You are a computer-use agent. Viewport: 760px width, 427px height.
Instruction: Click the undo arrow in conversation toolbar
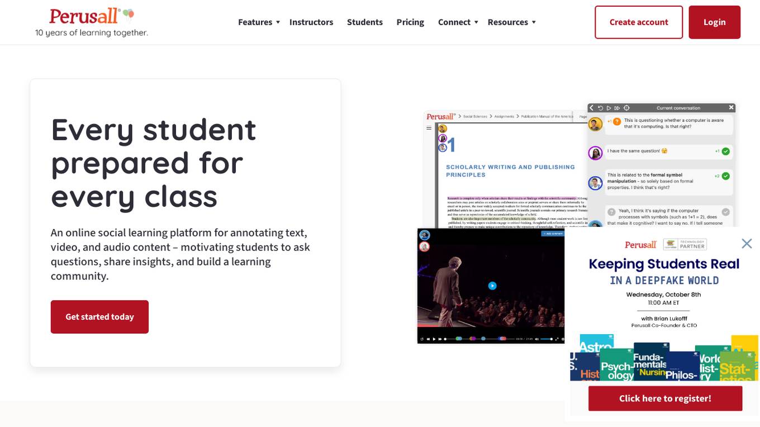600,108
